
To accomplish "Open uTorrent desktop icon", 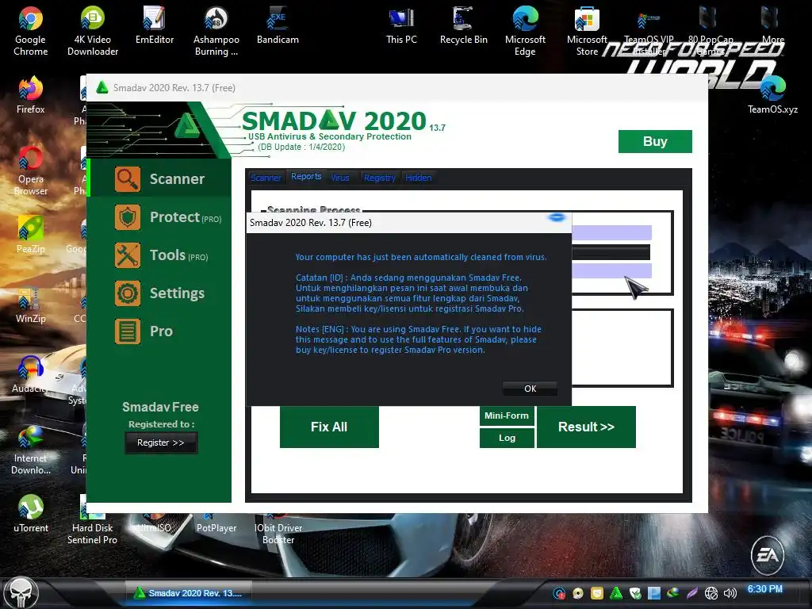I will 31,514.
